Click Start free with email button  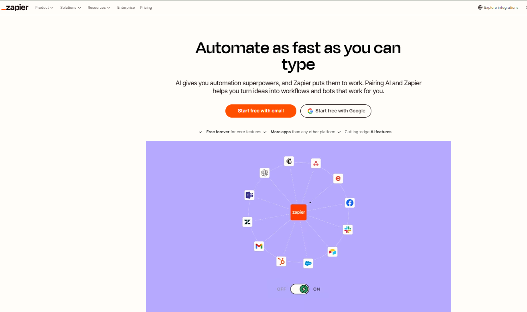tap(261, 111)
